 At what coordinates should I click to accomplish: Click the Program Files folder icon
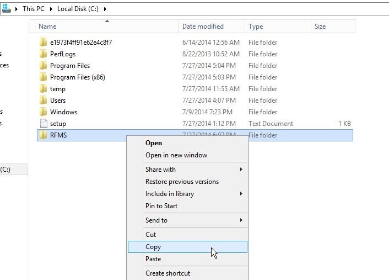43,66
